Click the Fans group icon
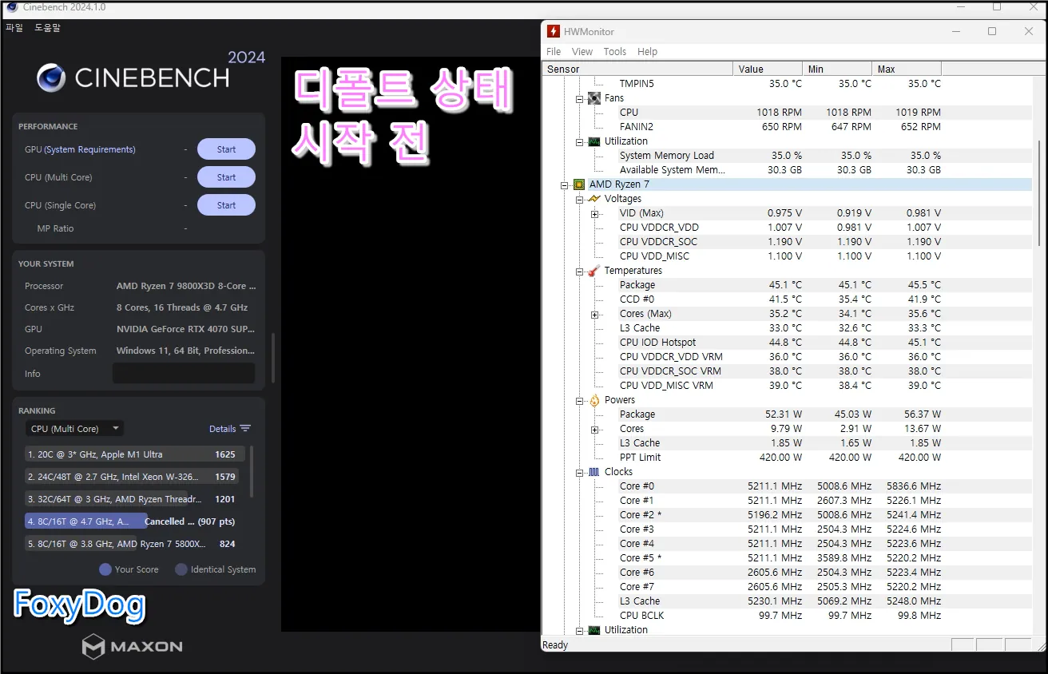Viewport: 1048px width, 674px height. (593, 98)
